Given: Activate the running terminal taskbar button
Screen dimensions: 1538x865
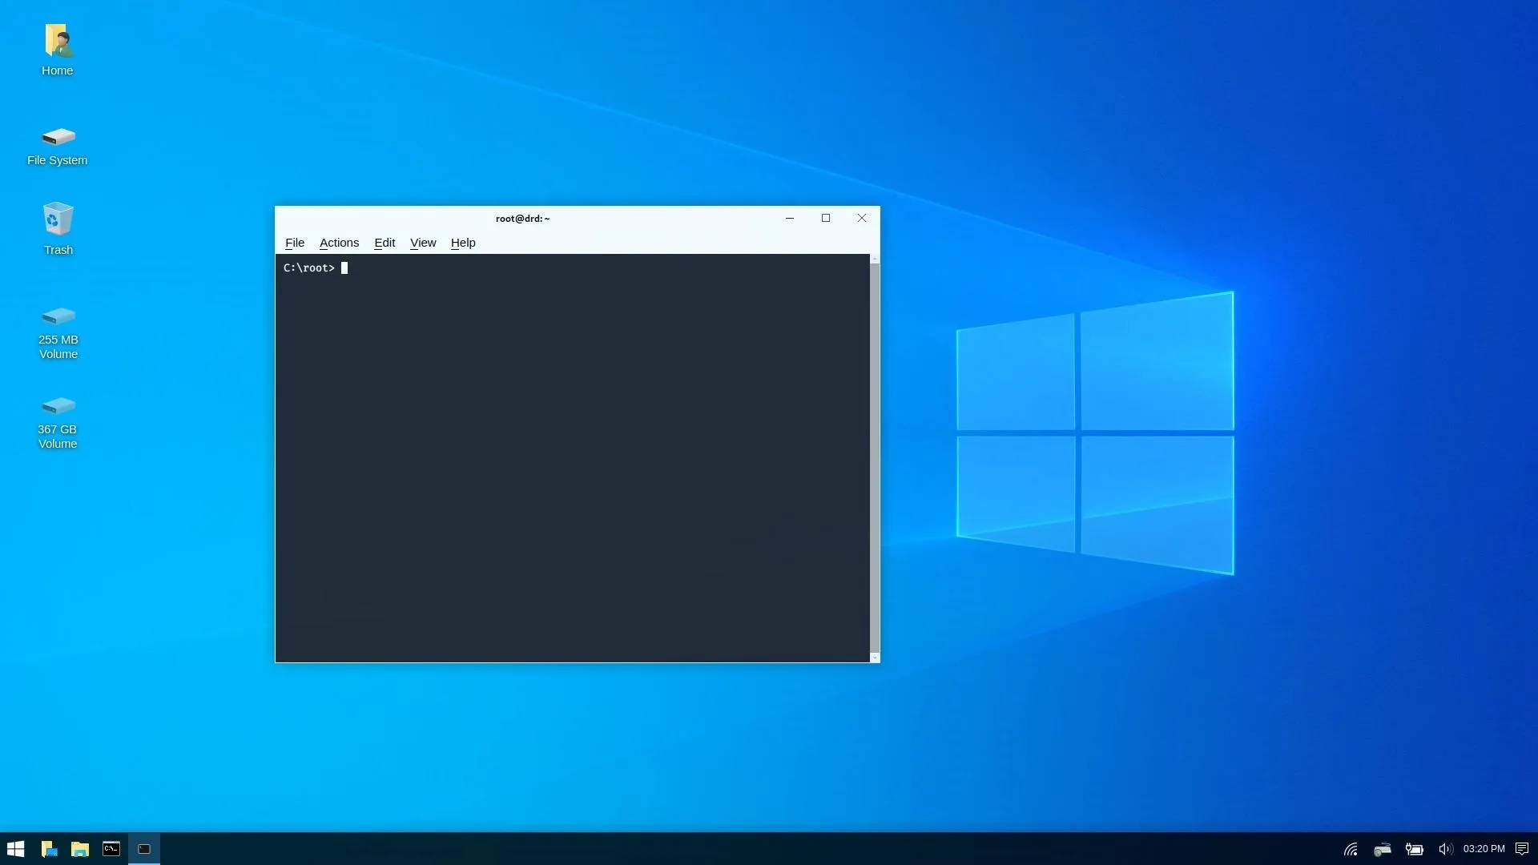Looking at the screenshot, I should pos(144,849).
